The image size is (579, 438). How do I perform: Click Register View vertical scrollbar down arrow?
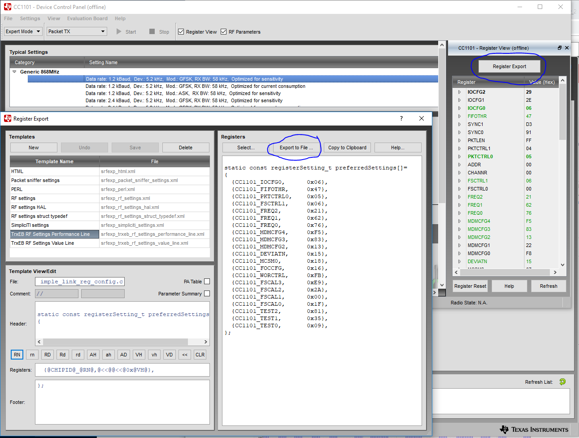point(563,265)
